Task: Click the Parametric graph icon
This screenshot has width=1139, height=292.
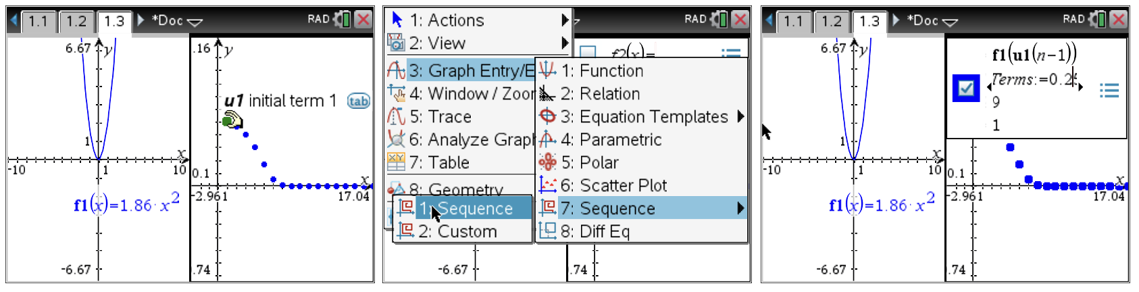Action: [x=547, y=139]
